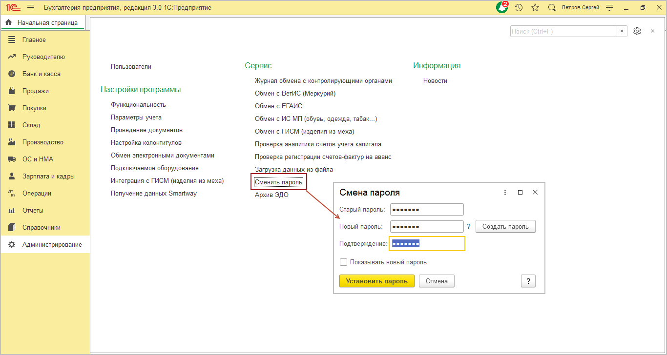The width and height of the screenshot is (667, 355).
Task: Click the Отчеты bar chart icon
Action: click(12, 210)
